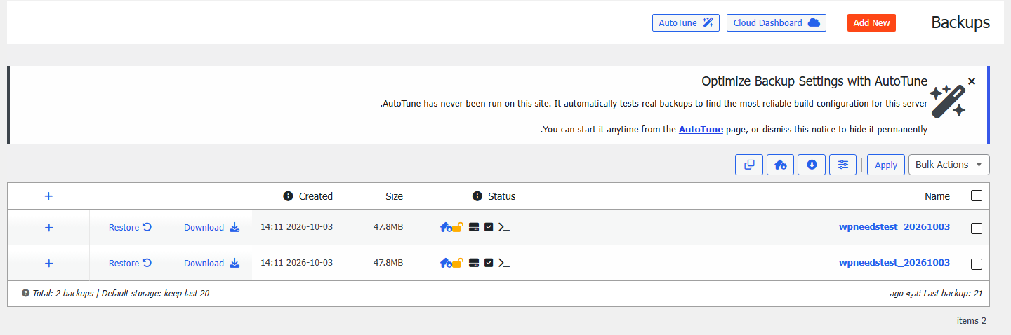The image size is (1011, 335).
Task: Open the sliders settings icon button
Action: point(842,165)
